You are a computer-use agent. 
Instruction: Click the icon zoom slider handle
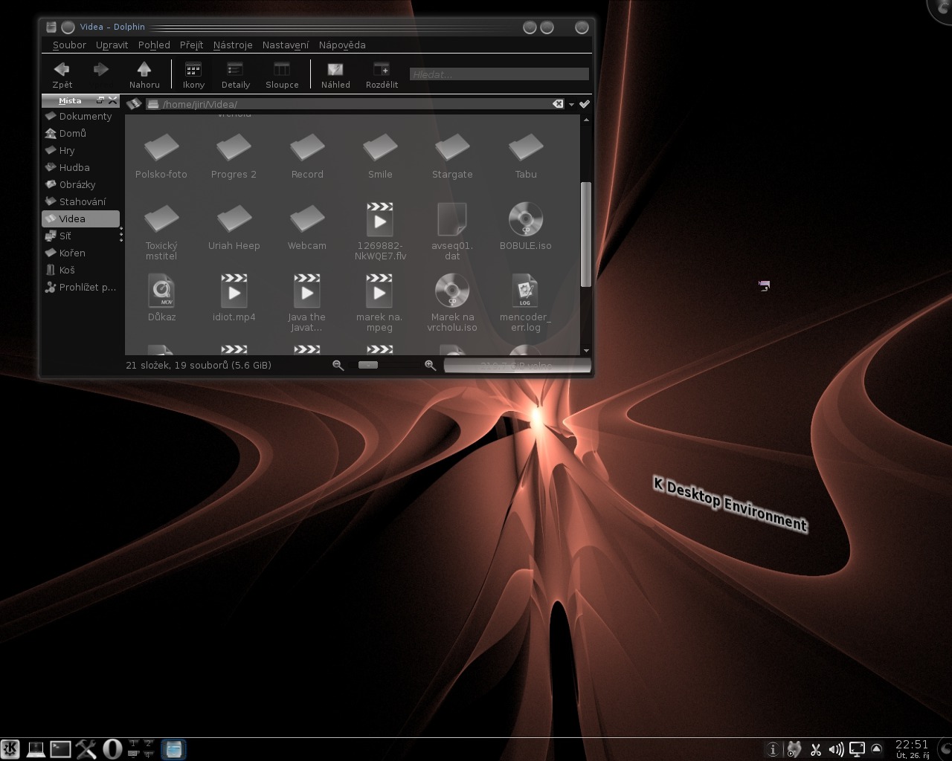(368, 365)
